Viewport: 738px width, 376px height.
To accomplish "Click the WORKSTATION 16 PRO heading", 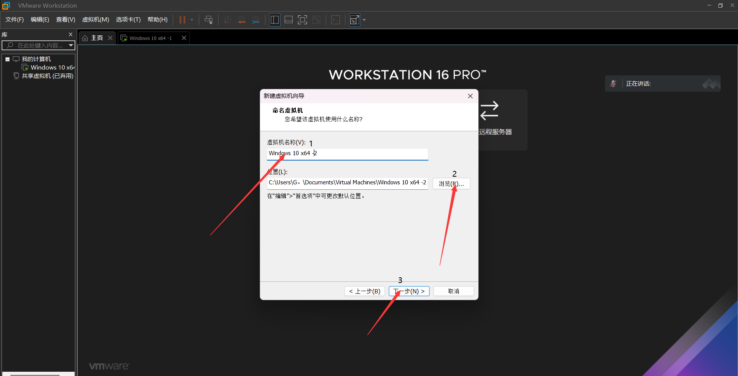I will [x=408, y=75].
